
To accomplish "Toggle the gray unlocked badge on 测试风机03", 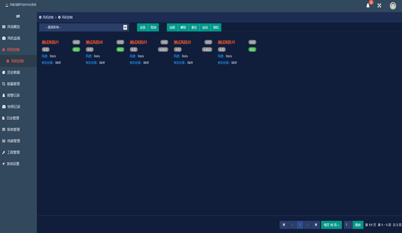I will [x=163, y=49].
